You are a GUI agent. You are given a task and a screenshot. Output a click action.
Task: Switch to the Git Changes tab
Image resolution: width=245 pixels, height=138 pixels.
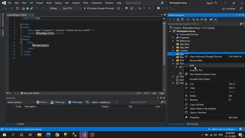(x=192, y=124)
